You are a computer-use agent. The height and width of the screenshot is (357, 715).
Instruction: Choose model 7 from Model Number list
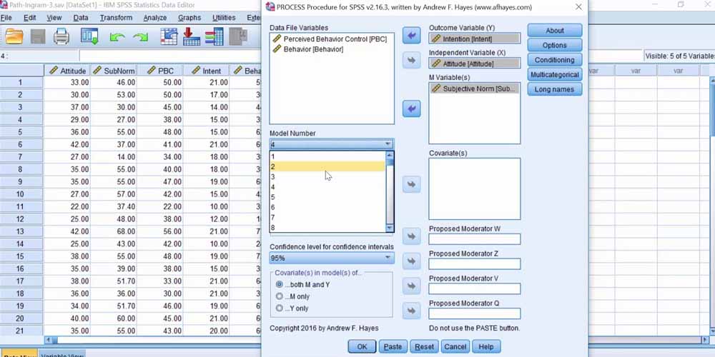tap(327, 218)
